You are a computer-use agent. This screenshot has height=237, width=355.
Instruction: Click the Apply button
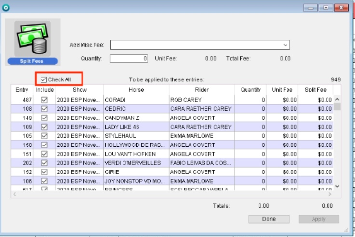pos(318,219)
